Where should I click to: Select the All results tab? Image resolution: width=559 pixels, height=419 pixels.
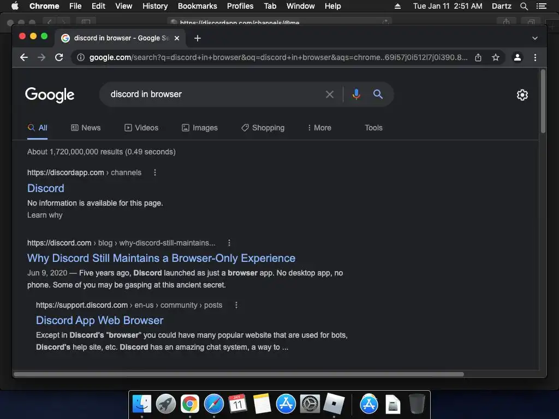38,128
